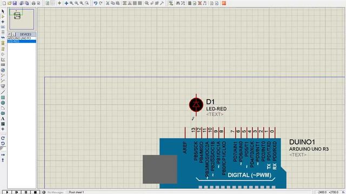Image resolution: width=346 pixels, height=194 pixels.
Task: Zoom to view the entire sheet
Action: (x=82, y=3)
